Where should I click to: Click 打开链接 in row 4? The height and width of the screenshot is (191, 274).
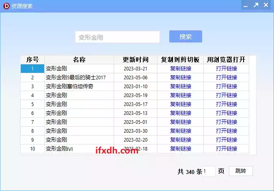227,95
